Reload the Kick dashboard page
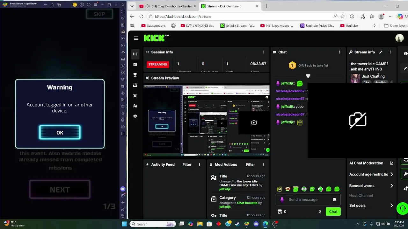Image resolution: width=408 pixels, height=229 pixels. 141,17
